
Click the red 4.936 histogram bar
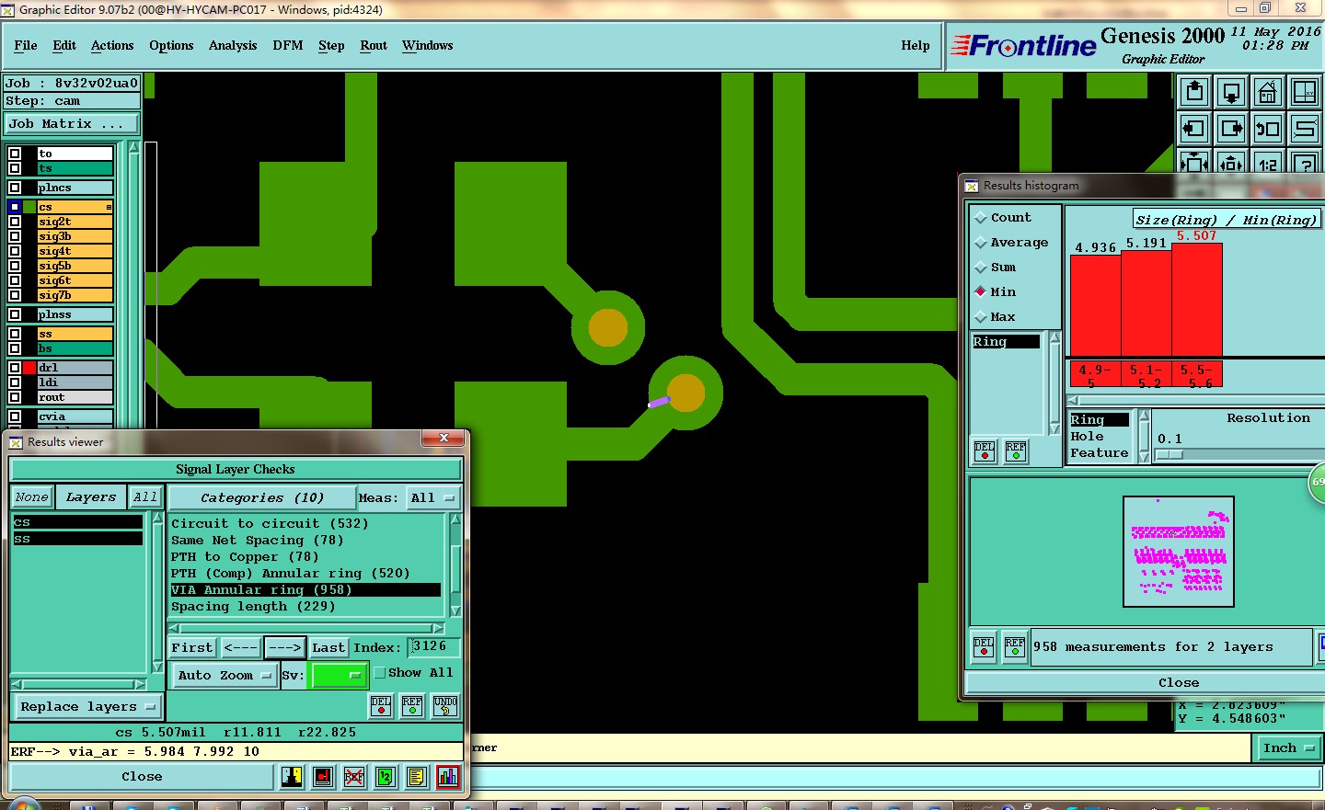pyautogui.click(x=1096, y=305)
